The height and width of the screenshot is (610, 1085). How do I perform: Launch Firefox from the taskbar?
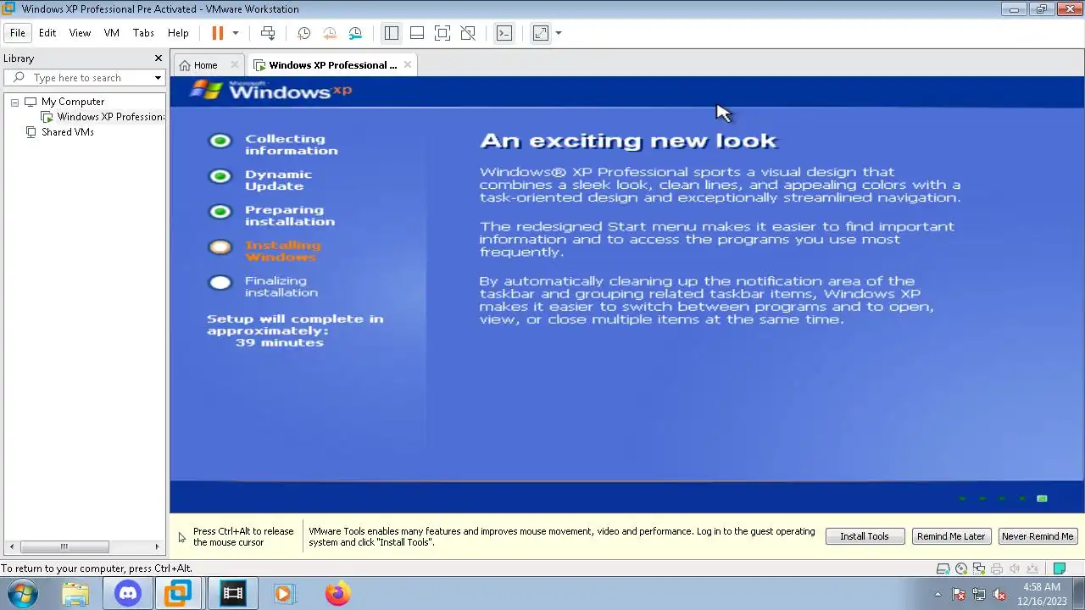337,594
